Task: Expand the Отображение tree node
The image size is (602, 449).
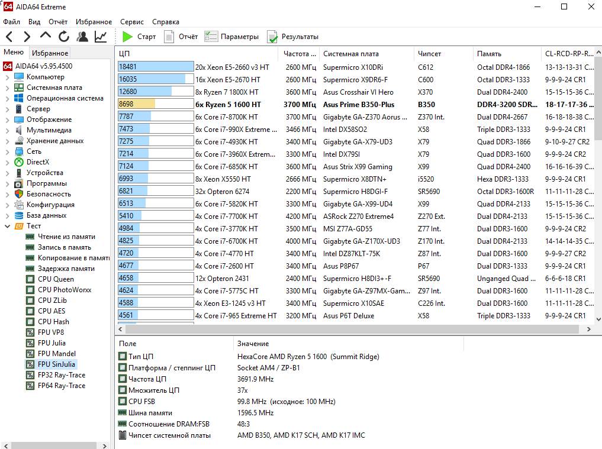Action: click(x=7, y=119)
